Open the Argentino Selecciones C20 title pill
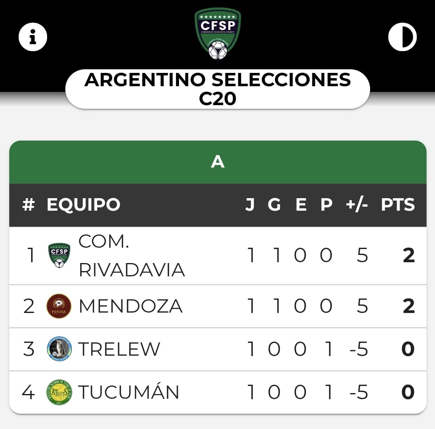Viewport: 435px width, 429px height. point(218,89)
